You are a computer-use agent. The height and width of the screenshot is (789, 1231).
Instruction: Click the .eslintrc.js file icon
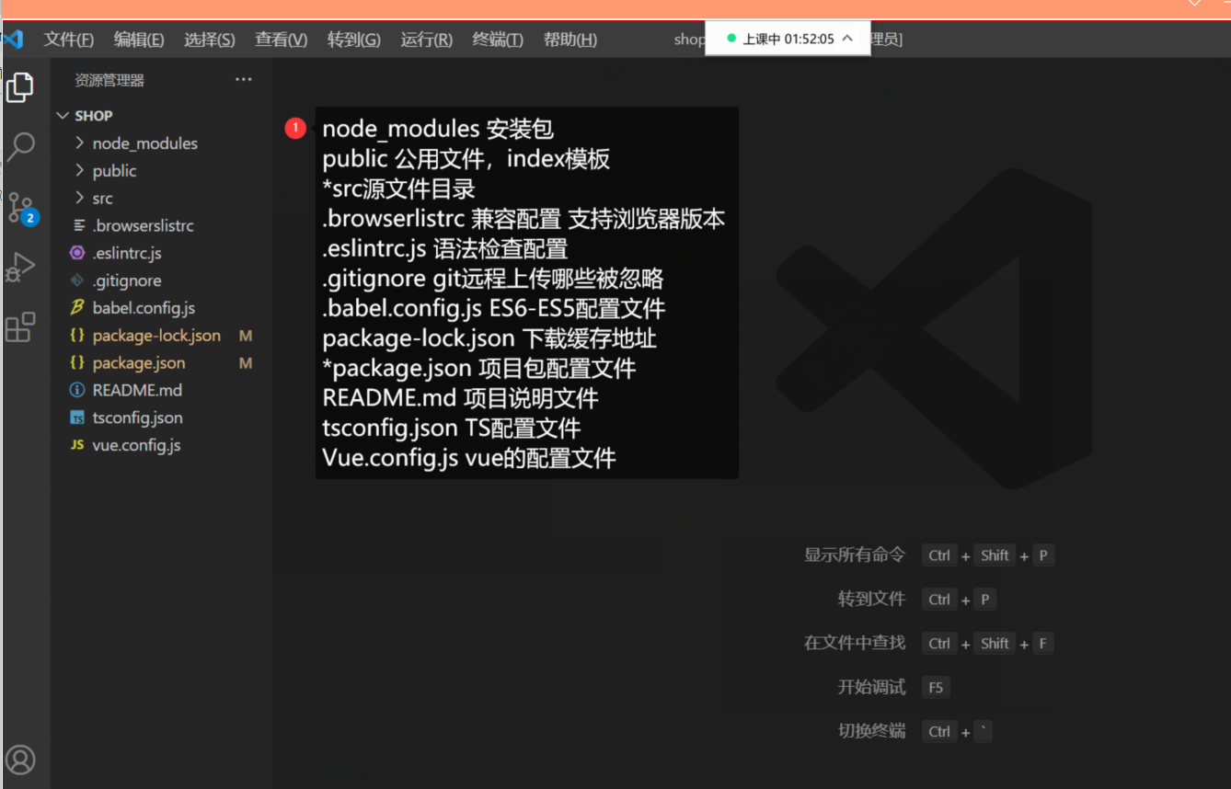click(x=78, y=253)
